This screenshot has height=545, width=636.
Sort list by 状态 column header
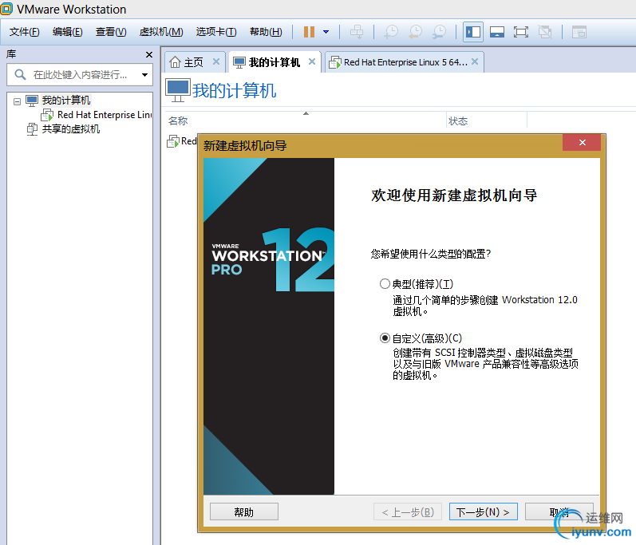458,120
